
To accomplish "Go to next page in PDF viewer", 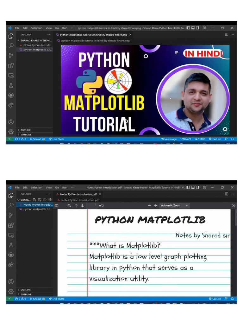I will (83, 206).
